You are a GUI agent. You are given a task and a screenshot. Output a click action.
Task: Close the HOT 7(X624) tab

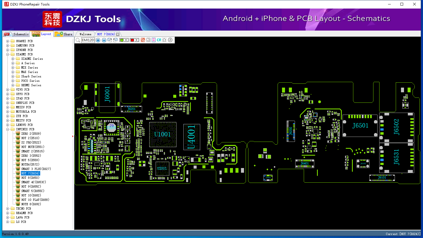click(x=118, y=34)
